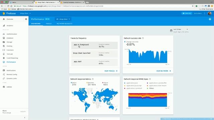Go back with browser back arrow

point(2,6)
